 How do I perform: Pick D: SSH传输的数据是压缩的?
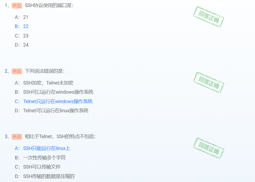(44, 176)
